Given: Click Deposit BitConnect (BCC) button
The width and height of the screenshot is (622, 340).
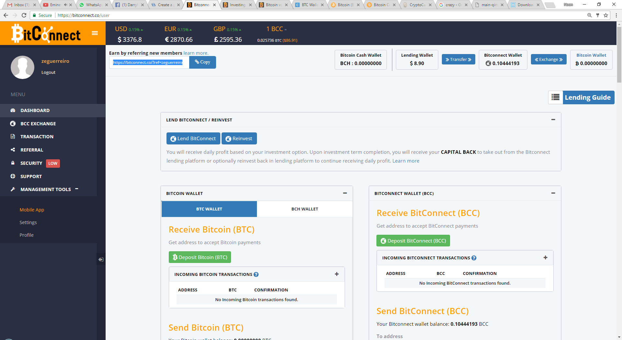Looking at the screenshot, I should (413, 241).
